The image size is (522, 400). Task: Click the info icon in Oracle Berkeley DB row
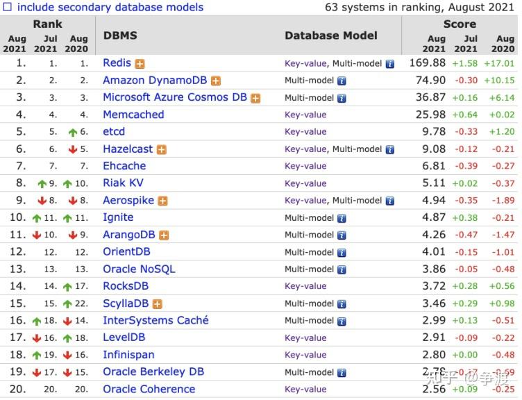click(x=342, y=373)
